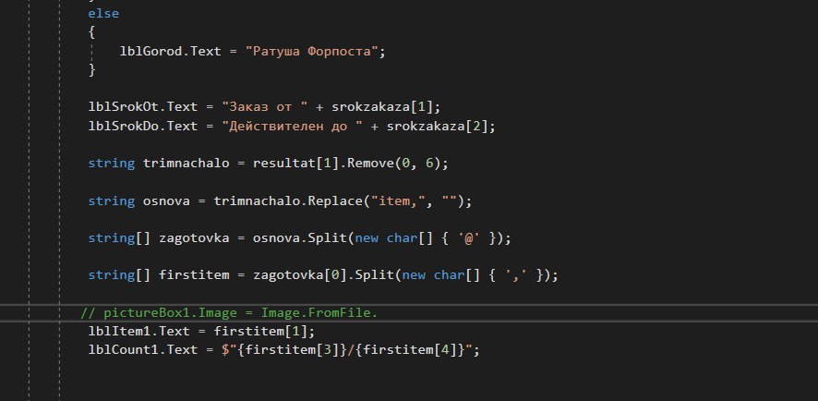The image size is (818, 401).
Task: Click {firstitem[4]} in the interpolated string
Action: [x=410, y=349]
